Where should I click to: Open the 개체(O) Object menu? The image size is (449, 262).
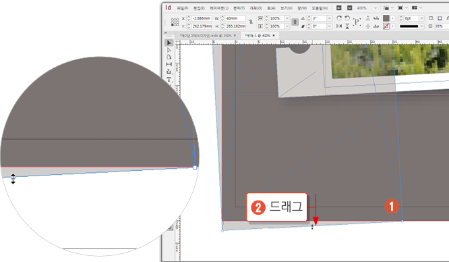(x=256, y=8)
